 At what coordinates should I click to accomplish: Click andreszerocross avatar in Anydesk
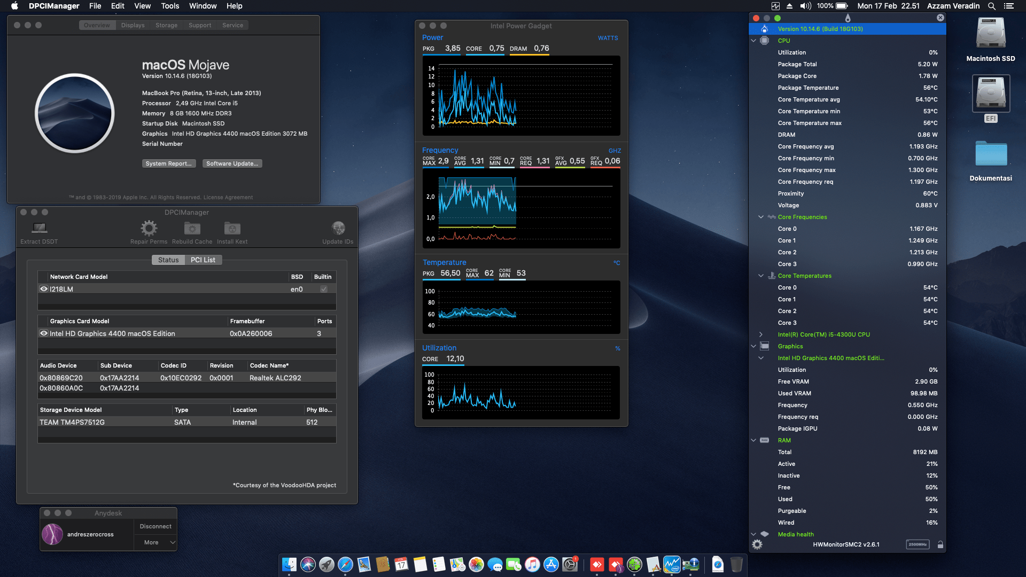pos(52,534)
